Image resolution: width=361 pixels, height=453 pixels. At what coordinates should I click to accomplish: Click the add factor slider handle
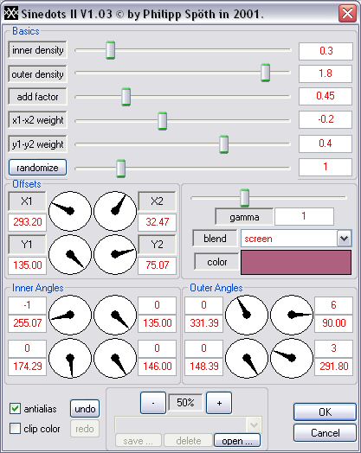pos(126,97)
